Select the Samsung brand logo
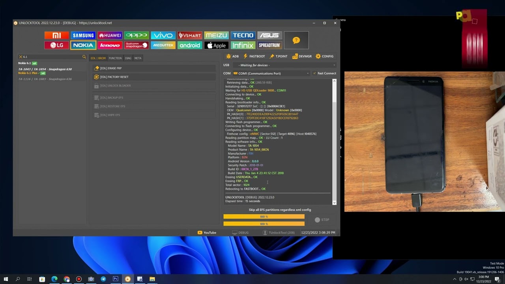505x284 pixels. pos(83,35)
